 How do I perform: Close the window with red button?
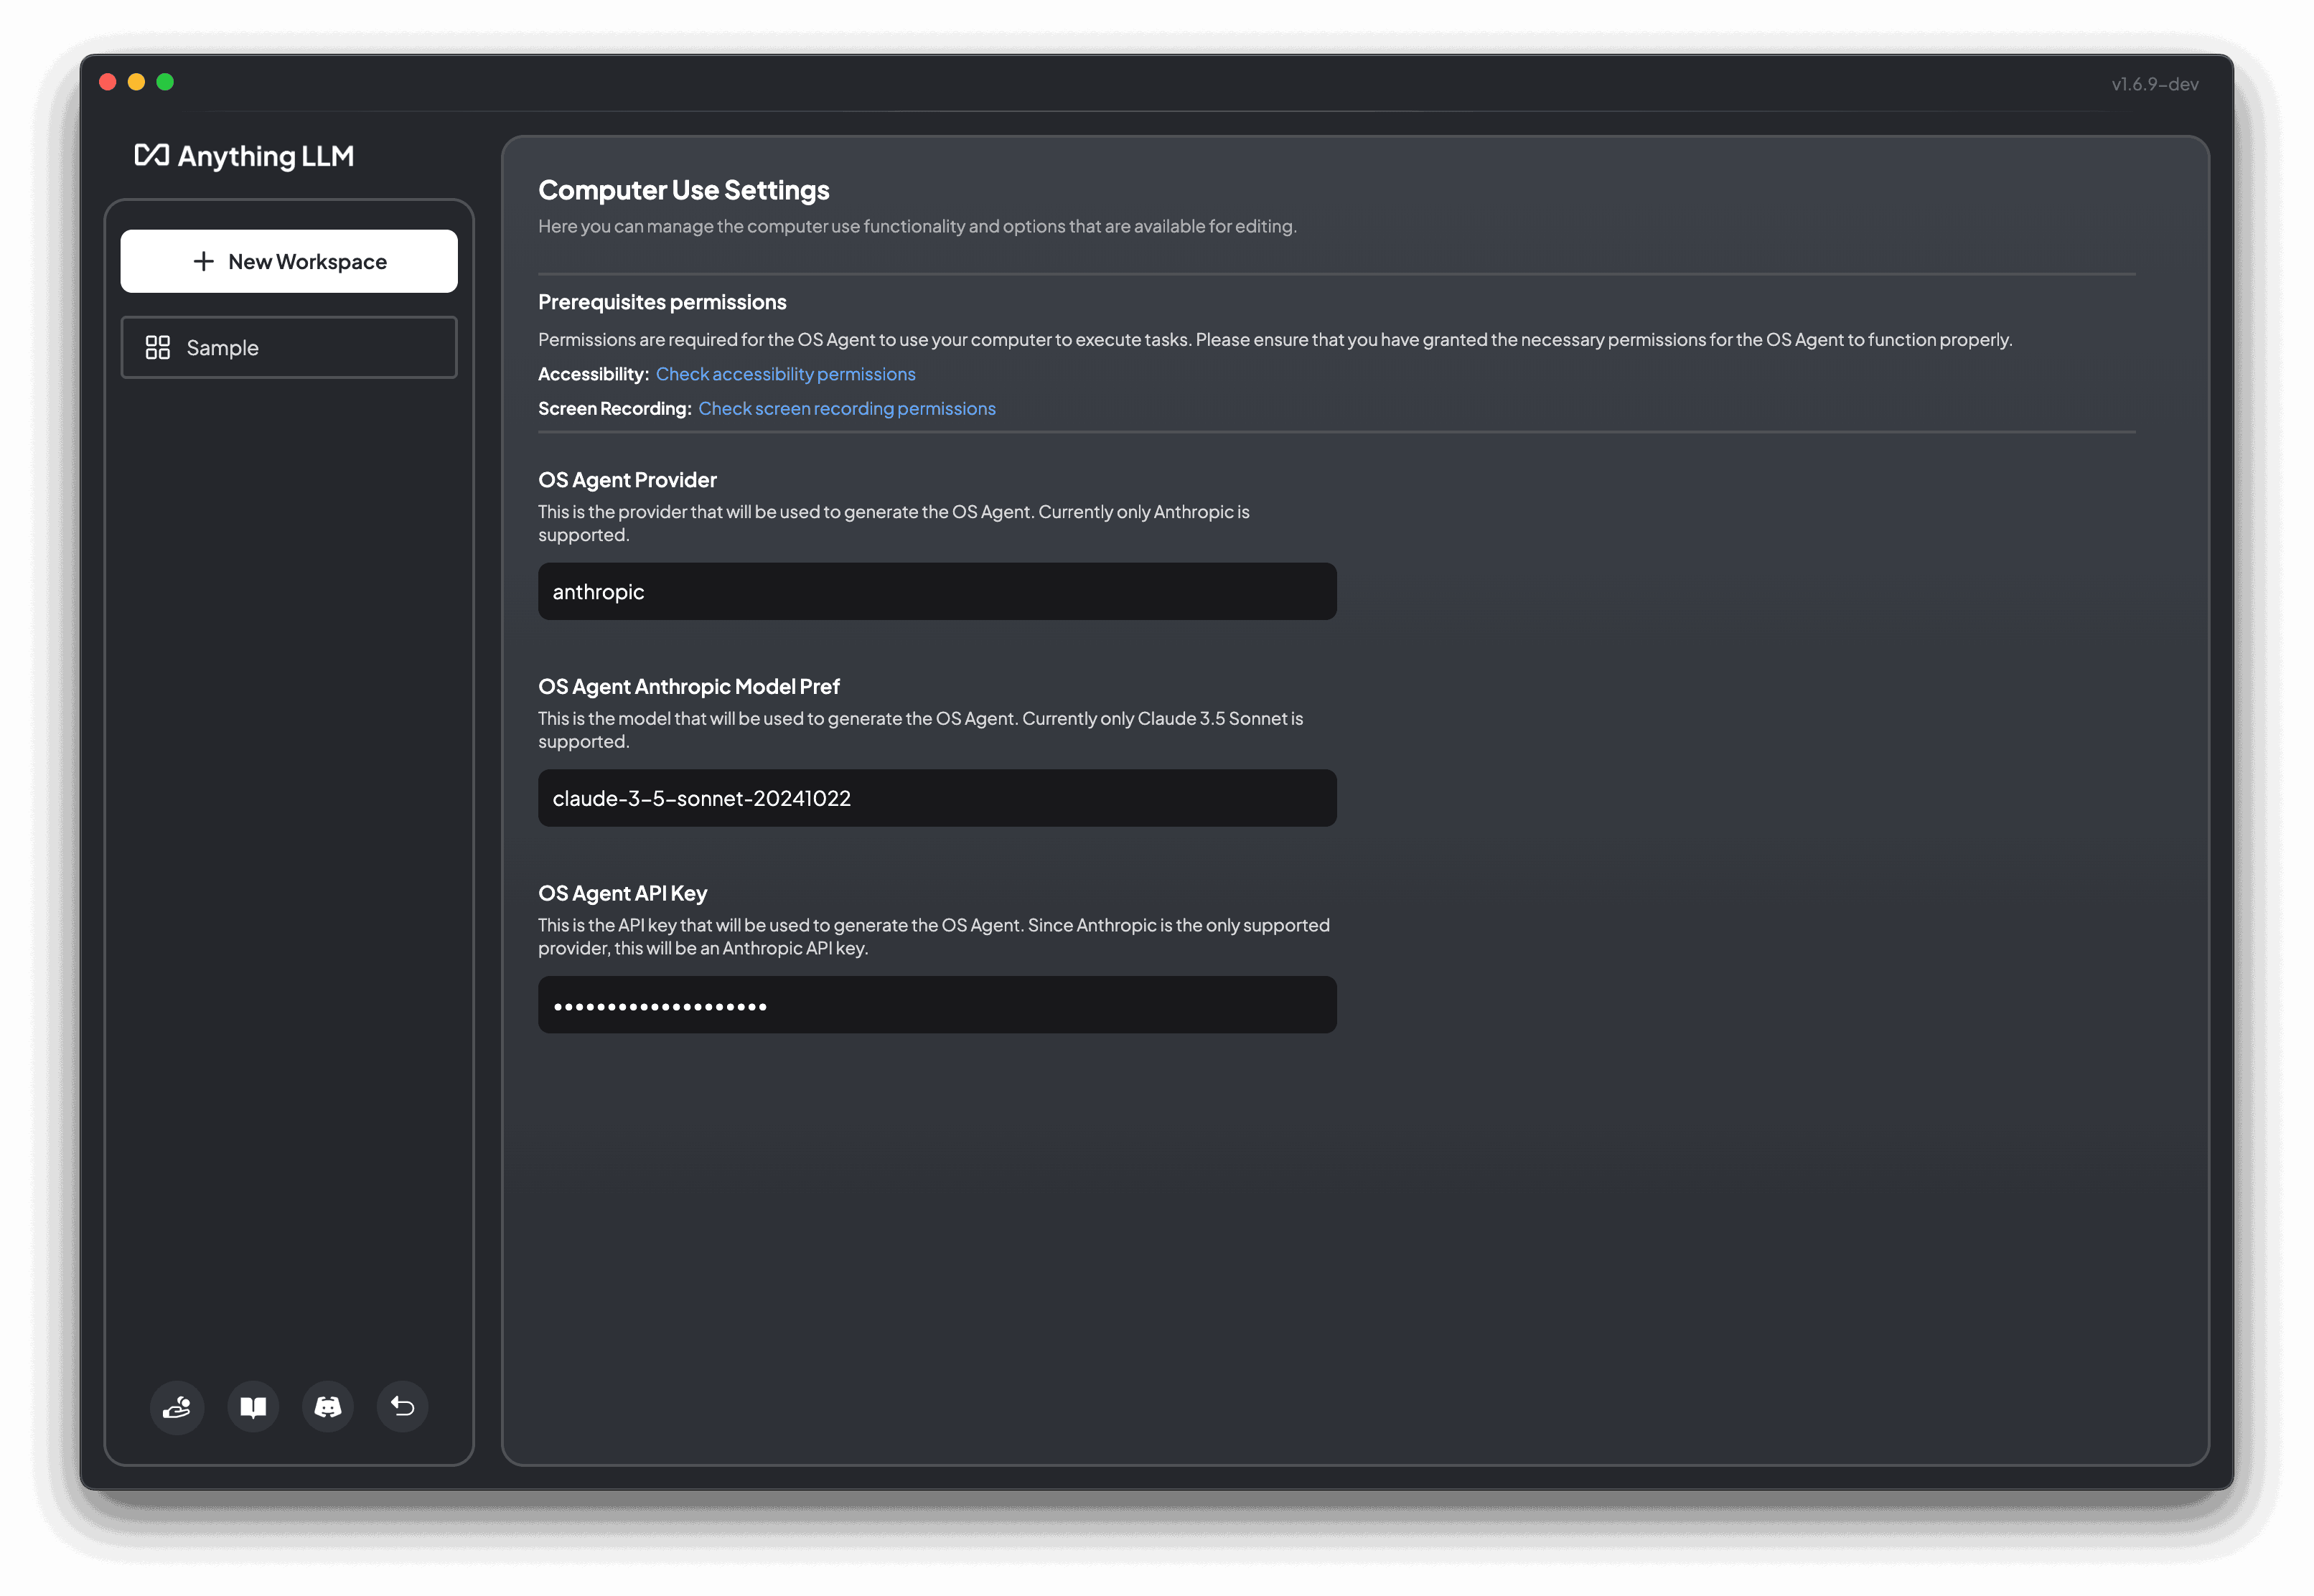click(108, 82)
